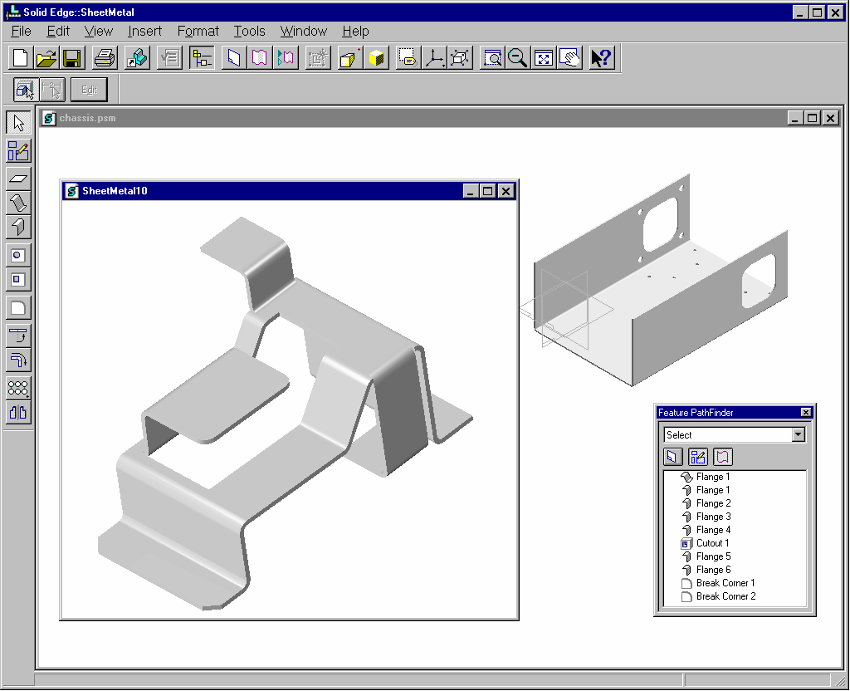
Task: Click PathFinder sketch icon button
Action: (697, 457)
